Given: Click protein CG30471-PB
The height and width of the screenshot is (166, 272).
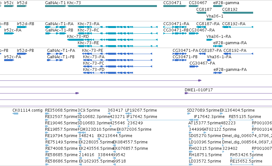Looking at the screenshot, I should pyautogui.click(x=180, y=60).
